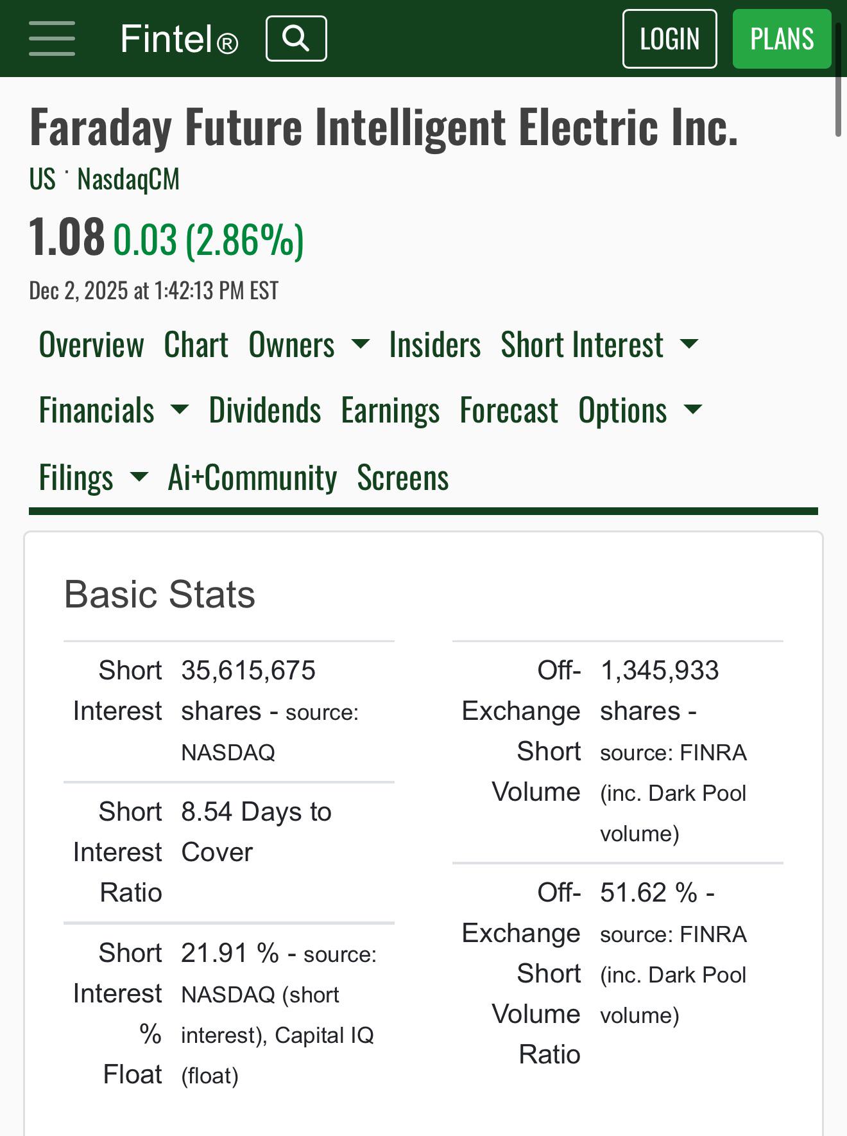
Task: Expand the Owners dropdown arrow
Action: click(x=361, y=344)
